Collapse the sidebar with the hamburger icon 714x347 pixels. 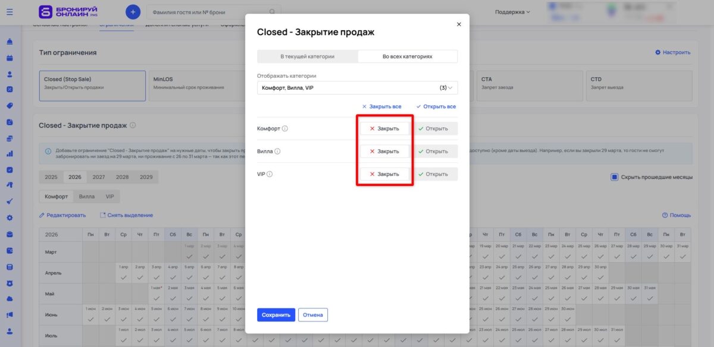[8, 11]
